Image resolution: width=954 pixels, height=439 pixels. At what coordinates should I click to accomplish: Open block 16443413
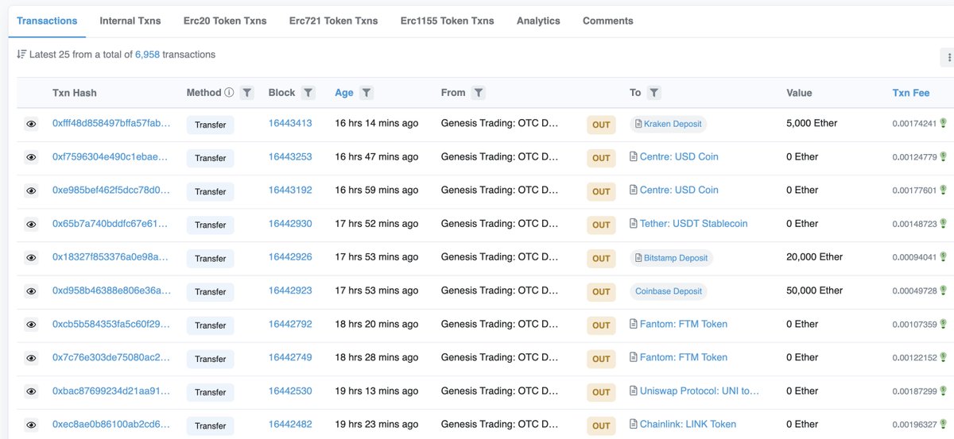(290, 124)
